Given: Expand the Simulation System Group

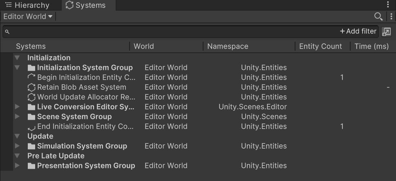Looking at the screenshot, I should click(17, 146).
